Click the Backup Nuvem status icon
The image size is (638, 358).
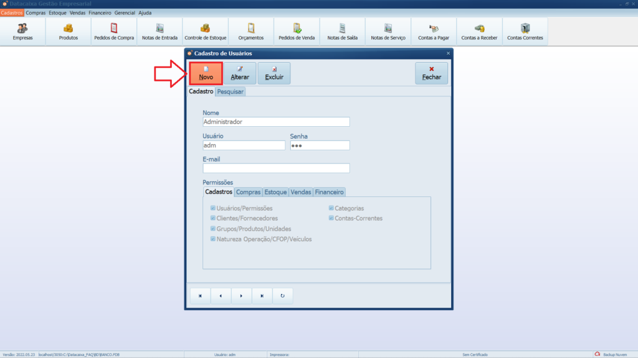(598, 354)
